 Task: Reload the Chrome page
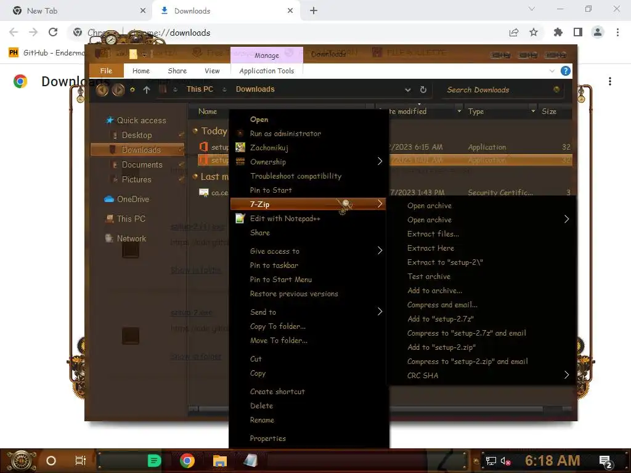[x=53, y=32]
